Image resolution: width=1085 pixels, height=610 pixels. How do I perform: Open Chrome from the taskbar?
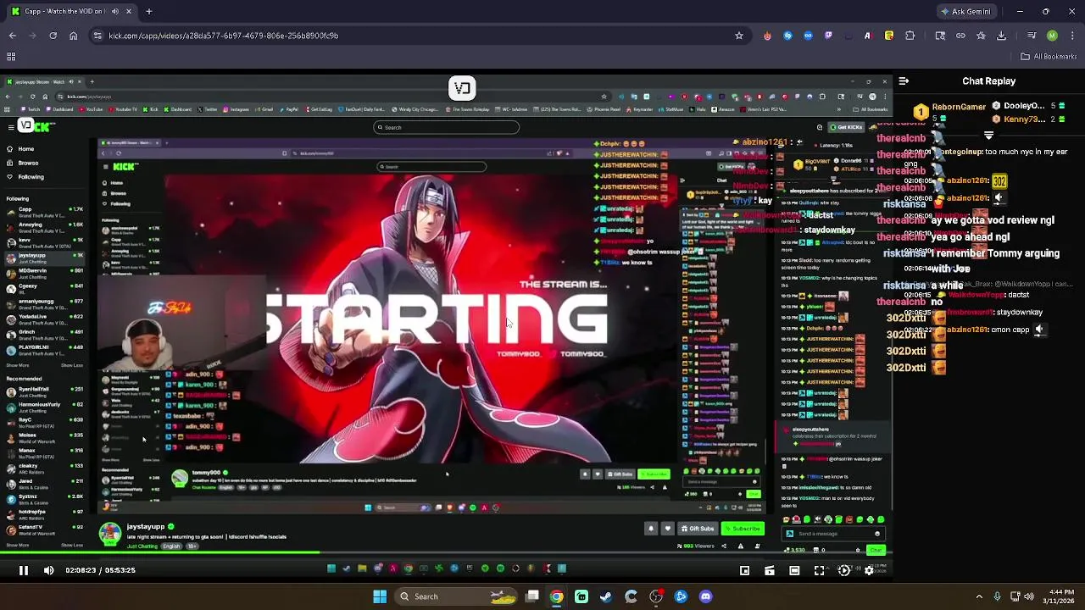pyautogui.click(x=556, y=596)
